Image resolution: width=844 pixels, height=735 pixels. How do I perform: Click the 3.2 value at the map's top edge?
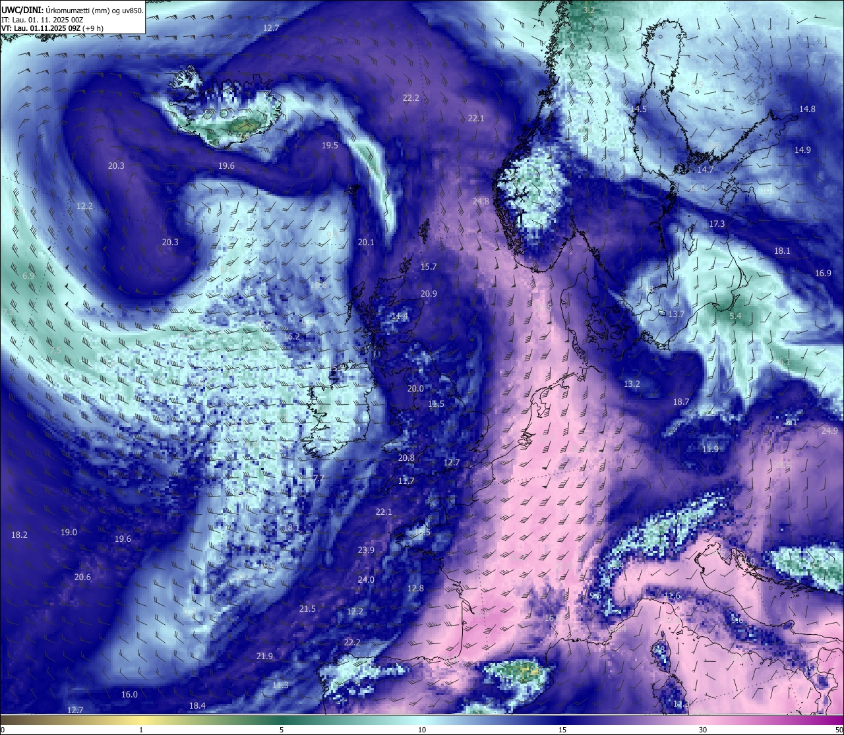pyautogui.click(x=589, y=10)
